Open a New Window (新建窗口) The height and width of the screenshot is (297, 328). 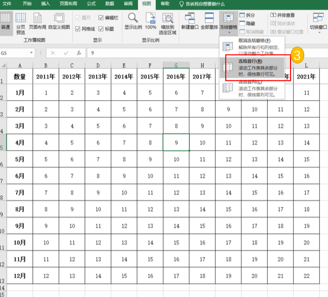190,21
